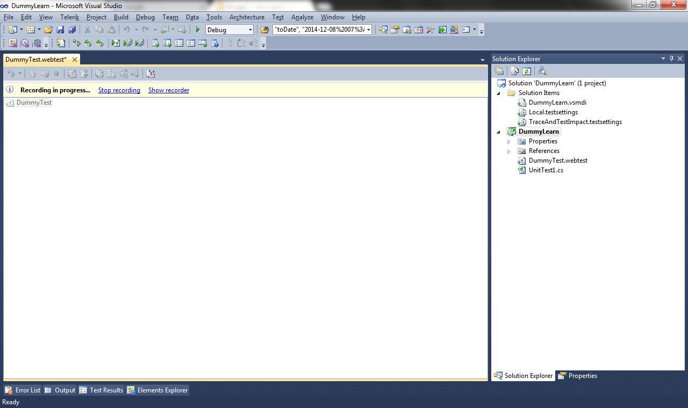Close the DummyTest.webtest tab

(x=75, y=60)
